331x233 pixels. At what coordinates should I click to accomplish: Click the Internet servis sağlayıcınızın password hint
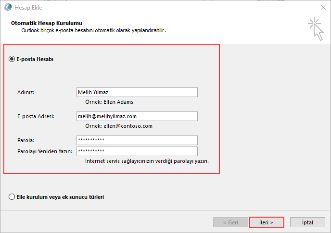click(146, 161)
